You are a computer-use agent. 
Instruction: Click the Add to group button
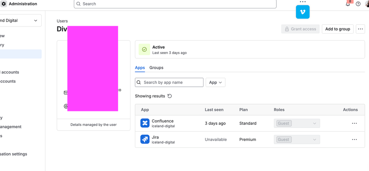point(338,29)
